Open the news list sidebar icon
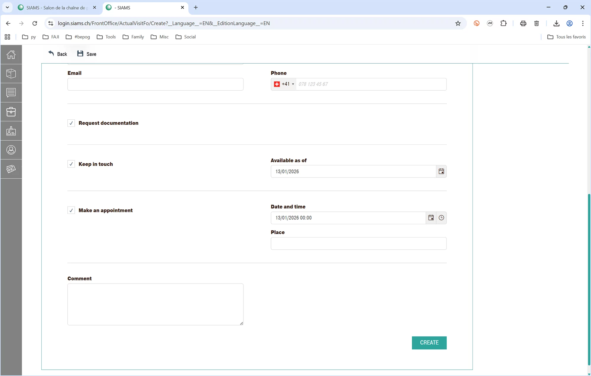Image resolution: width=591 pixels, height=376 pixels. pos(11,93)
